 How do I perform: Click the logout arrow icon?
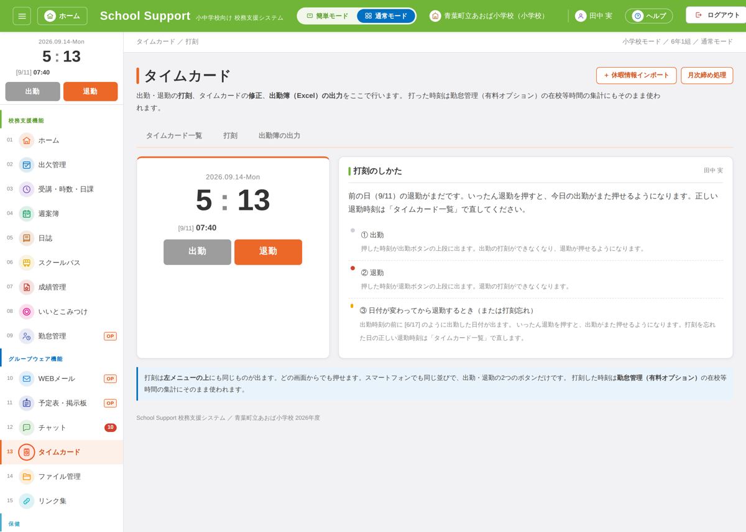(x=699, y=15)
